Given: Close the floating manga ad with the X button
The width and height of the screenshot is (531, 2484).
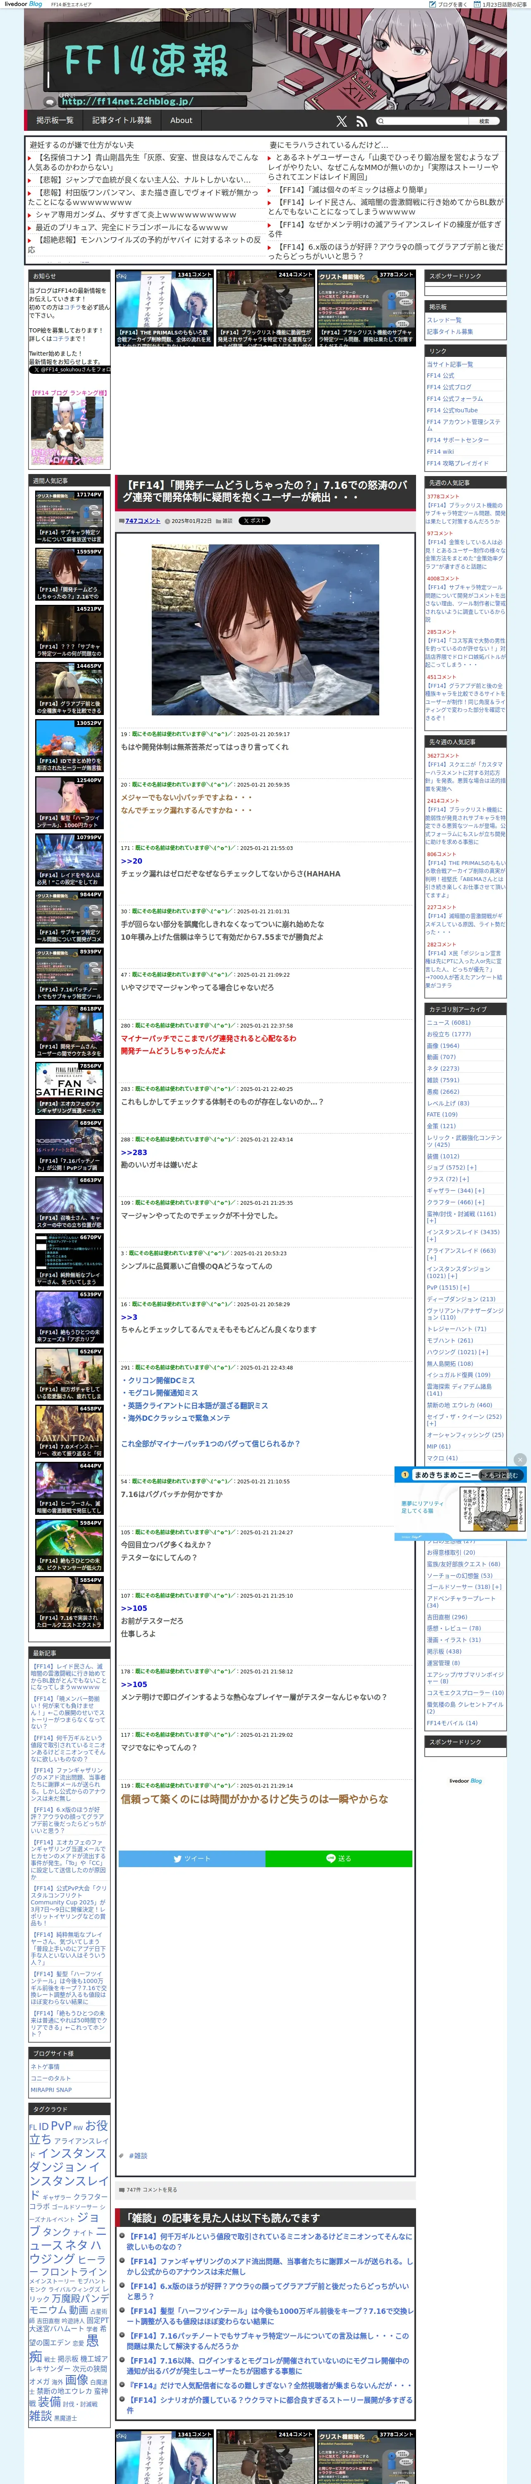Looking at the screenshot, I should coord(520,1460).
